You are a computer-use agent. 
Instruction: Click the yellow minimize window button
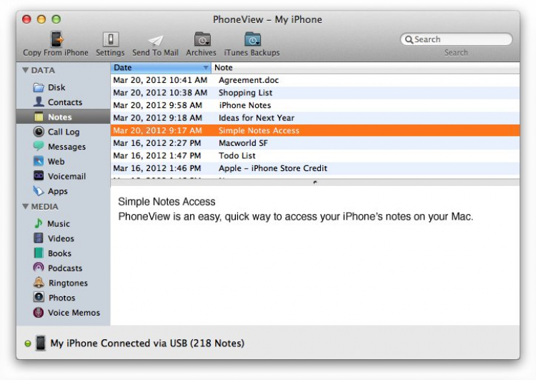point(41,19)
